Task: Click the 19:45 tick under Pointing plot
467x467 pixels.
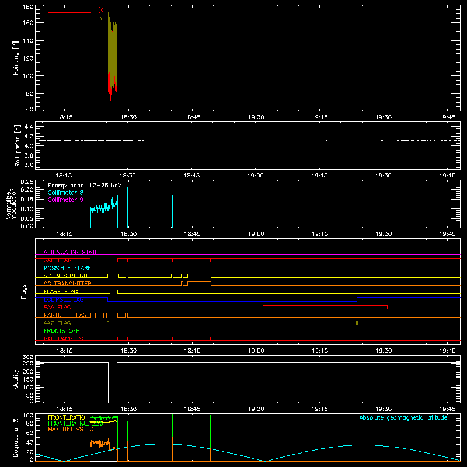Action: pyautogui.click(x=447, y=117)
